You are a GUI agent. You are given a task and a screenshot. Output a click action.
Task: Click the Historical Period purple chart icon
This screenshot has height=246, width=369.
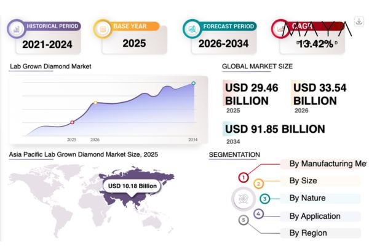tap(17, 28)
